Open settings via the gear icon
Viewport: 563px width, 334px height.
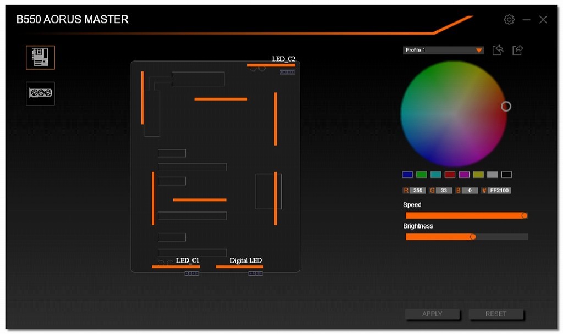tap(509, 19)
